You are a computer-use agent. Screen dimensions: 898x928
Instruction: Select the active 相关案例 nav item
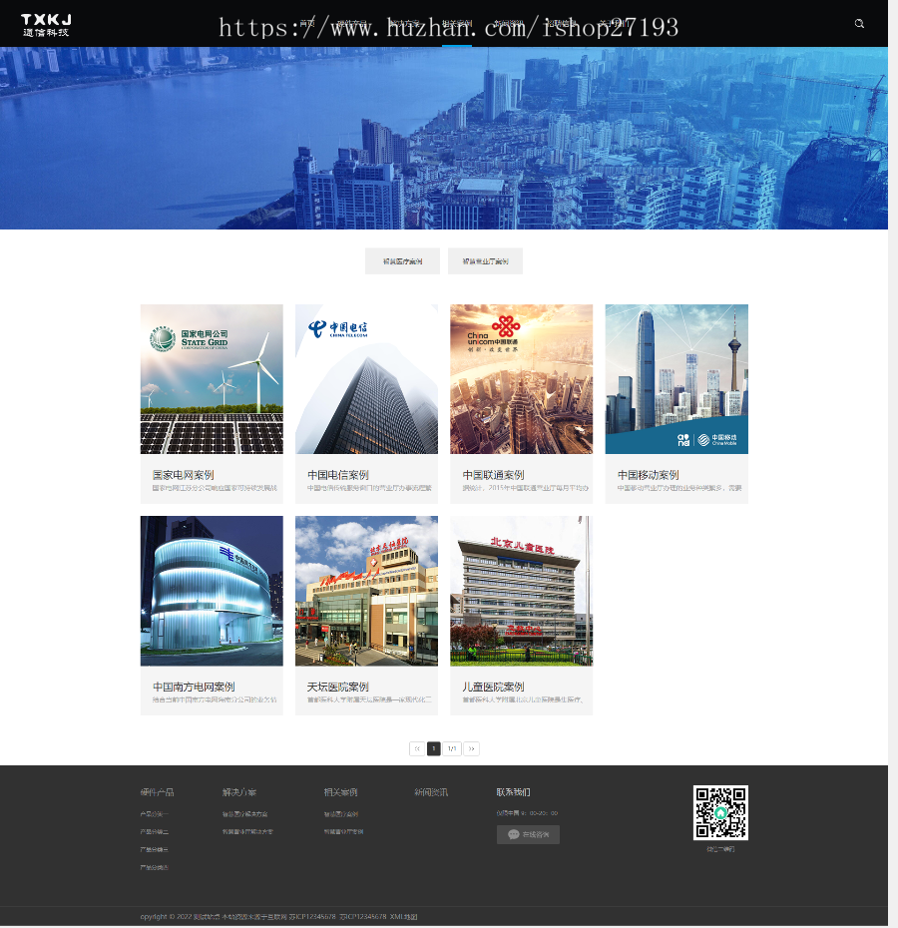tap(457, 24)
